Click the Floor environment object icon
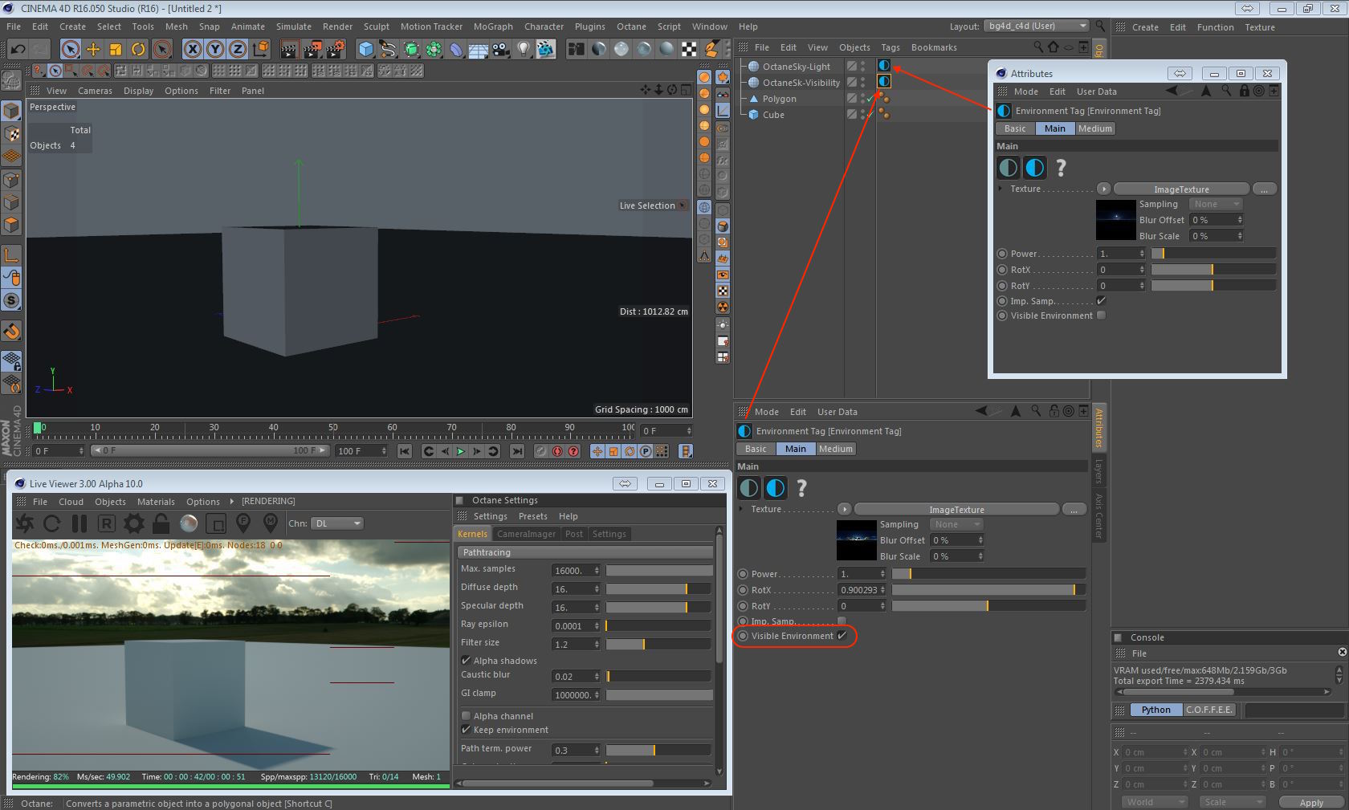Screen dimensions: 1349x810 [479, 49]
